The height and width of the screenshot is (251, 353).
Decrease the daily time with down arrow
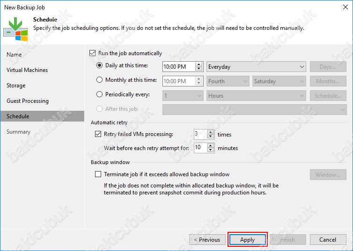pos(199,69)
